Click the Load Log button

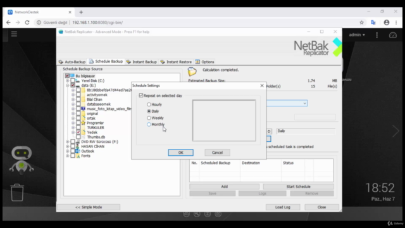pyautogui.click(x=283, y=207)
